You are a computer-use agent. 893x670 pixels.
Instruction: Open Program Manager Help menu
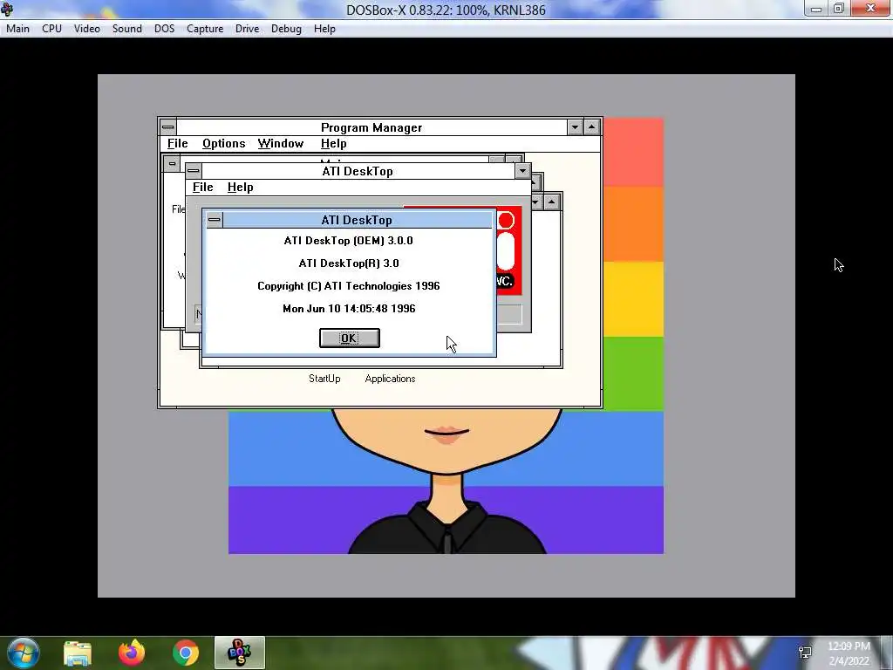[x=334, y=144]
